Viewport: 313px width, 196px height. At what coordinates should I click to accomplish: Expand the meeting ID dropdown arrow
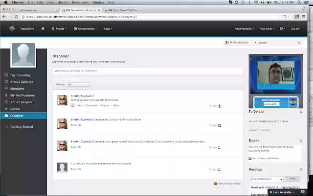click(x=281, y=179)
